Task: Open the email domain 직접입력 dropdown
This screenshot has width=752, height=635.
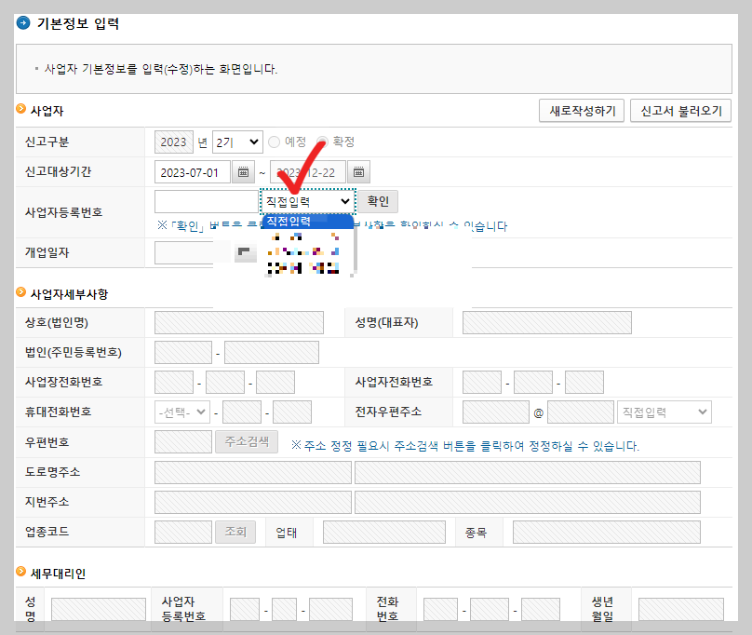Action: [x=664, y=412]
